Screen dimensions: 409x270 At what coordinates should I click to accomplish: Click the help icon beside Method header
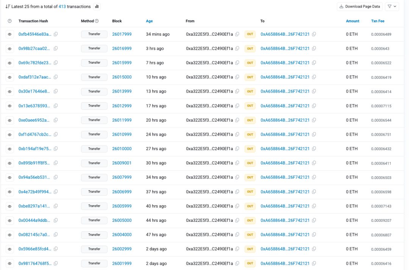tap(97, 21)
